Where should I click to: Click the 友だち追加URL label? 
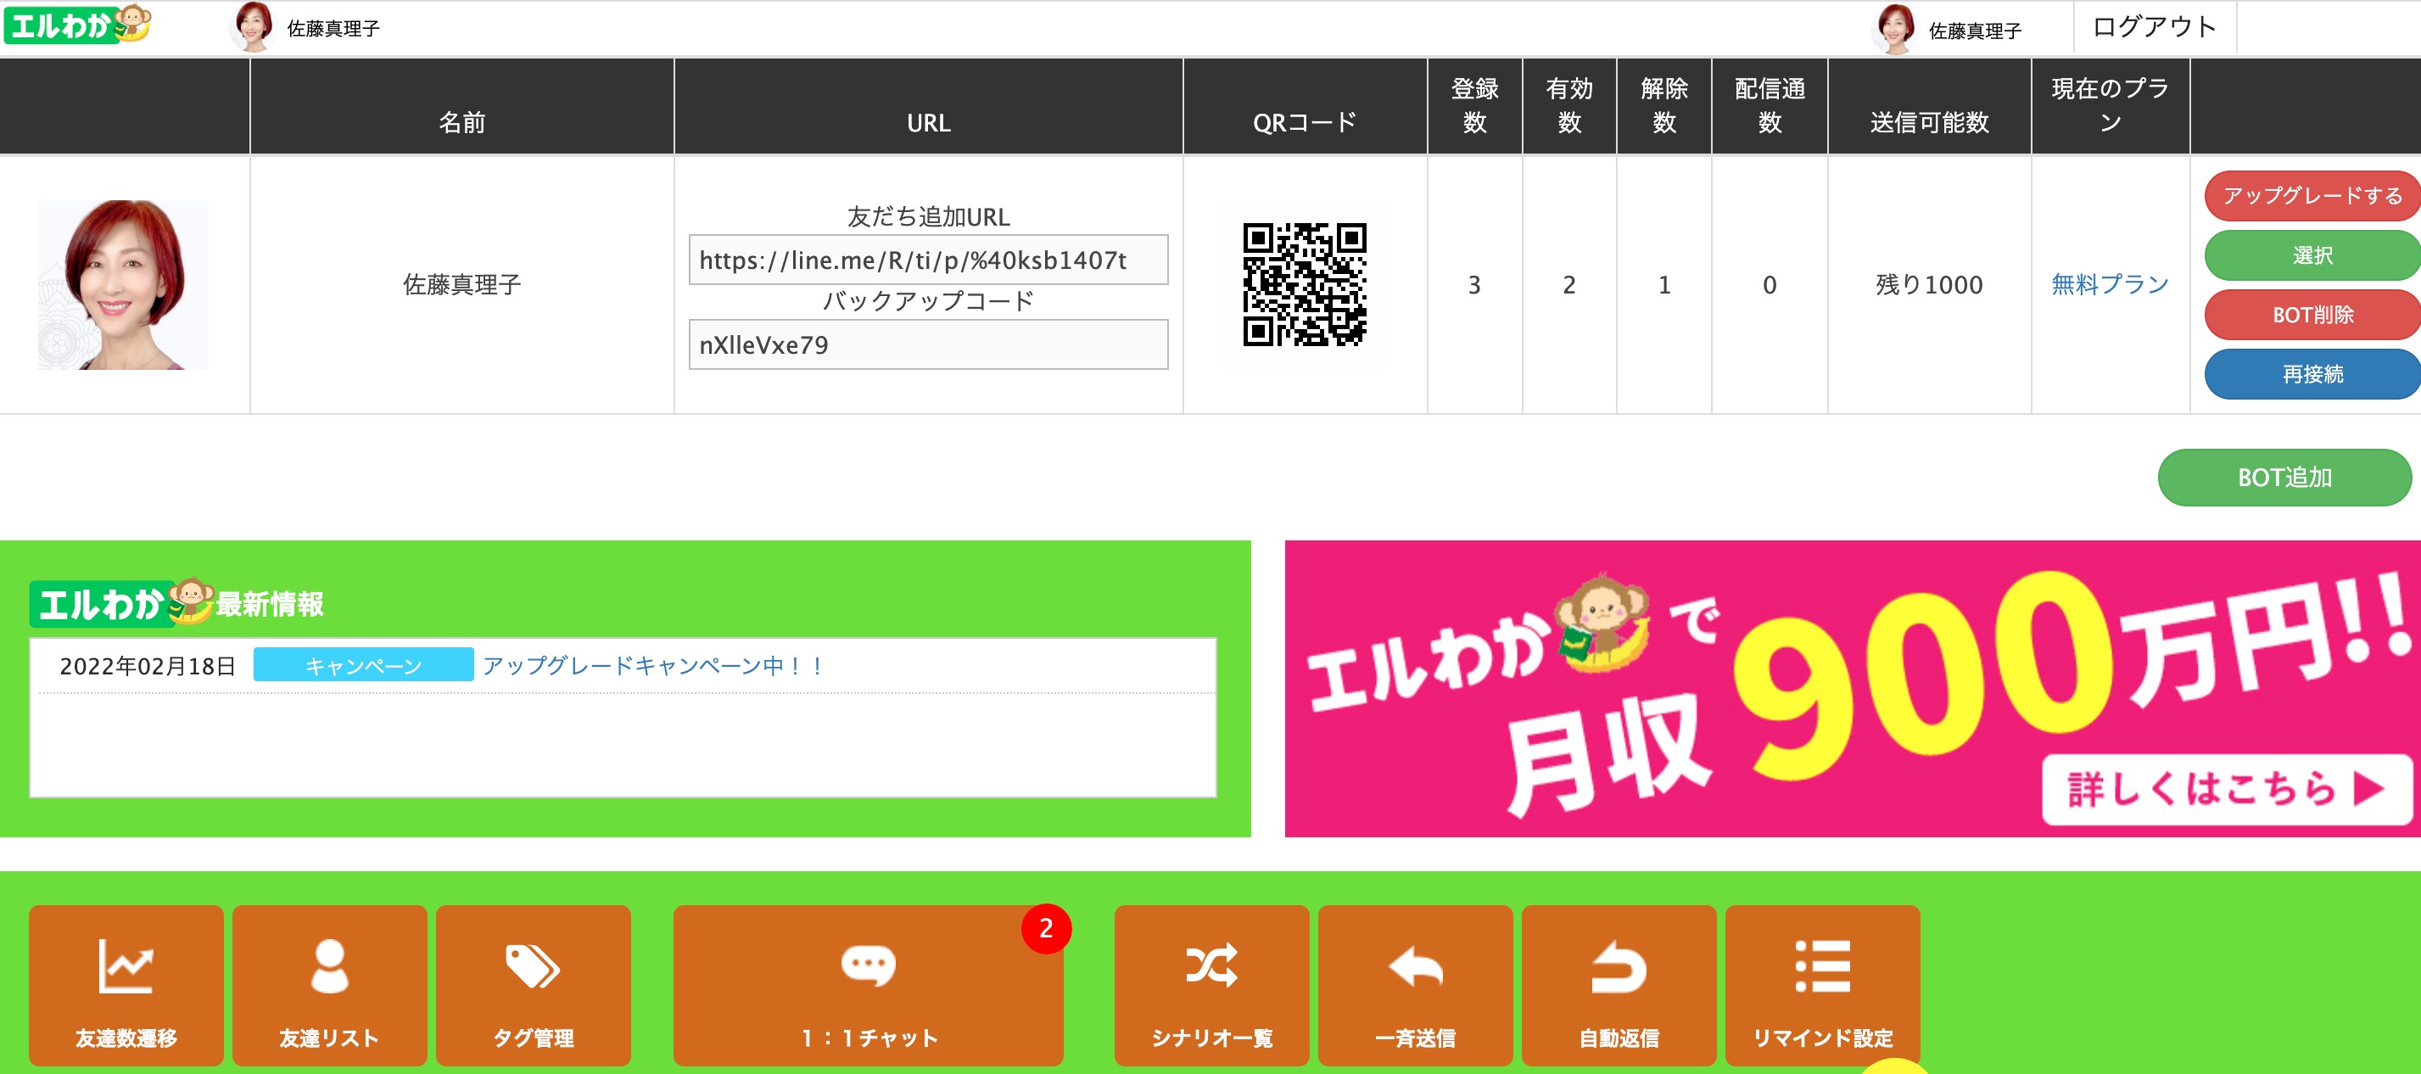coord(929,216)
